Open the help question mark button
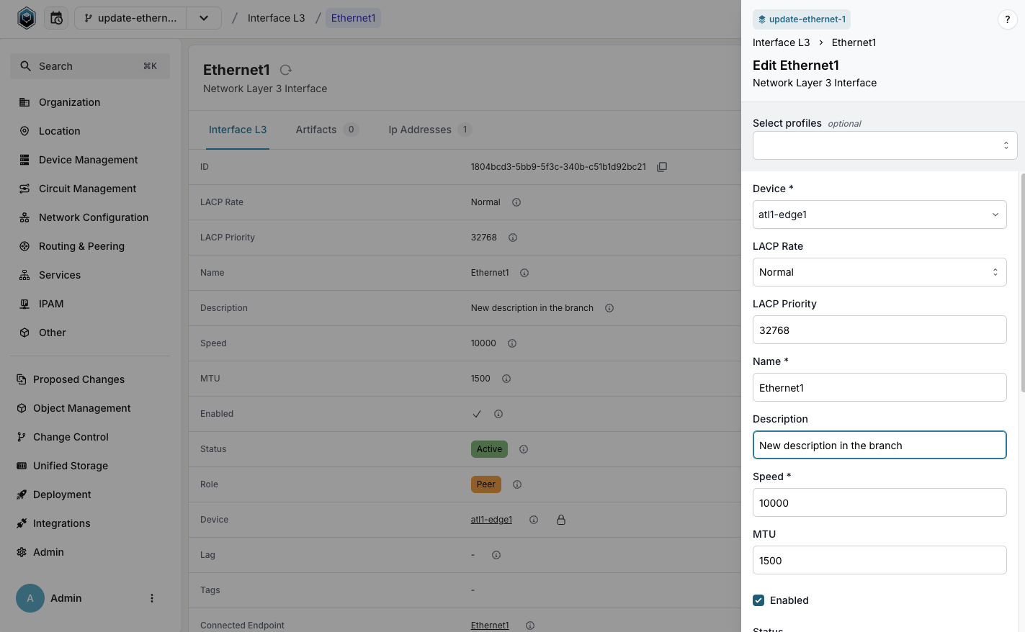 (x=1007, y=19)
